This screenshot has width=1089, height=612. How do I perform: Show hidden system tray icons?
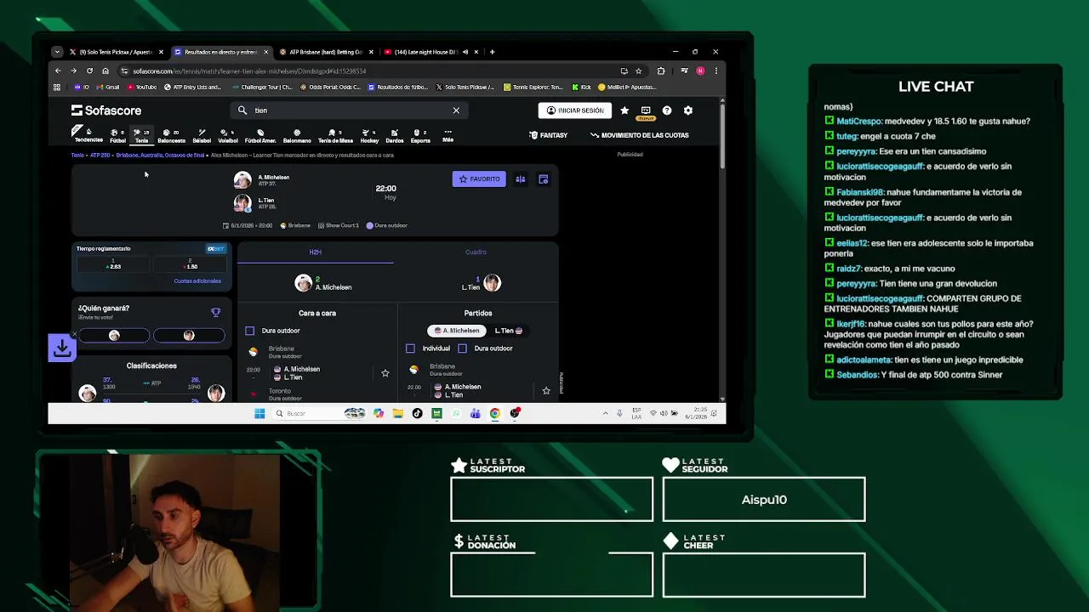(x=606, y=414)
